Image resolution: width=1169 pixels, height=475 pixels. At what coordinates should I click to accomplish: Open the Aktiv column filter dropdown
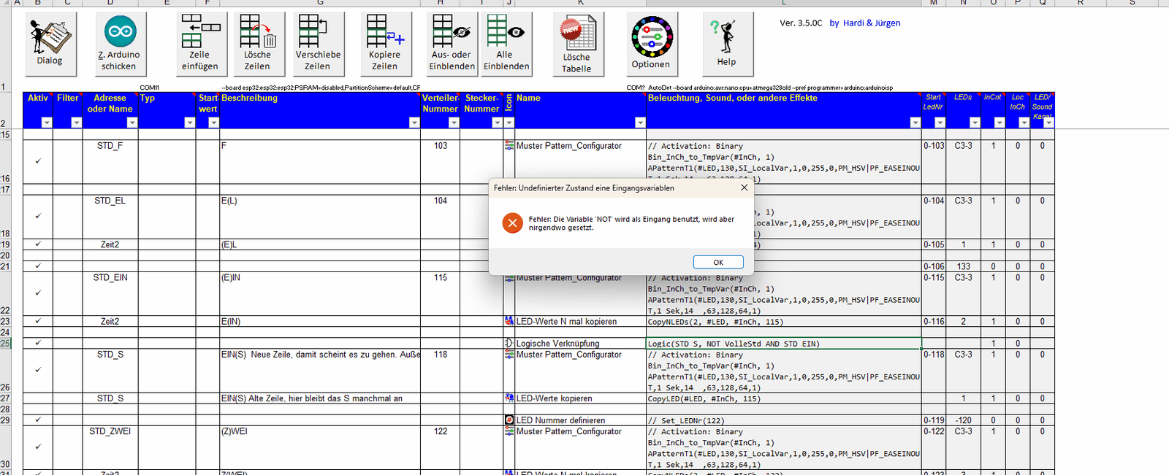click(x=47, y=123)
